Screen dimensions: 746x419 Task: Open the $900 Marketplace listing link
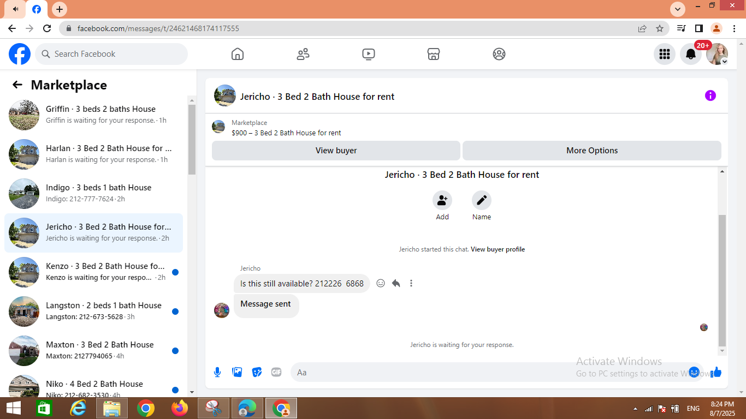coord(286,133)
